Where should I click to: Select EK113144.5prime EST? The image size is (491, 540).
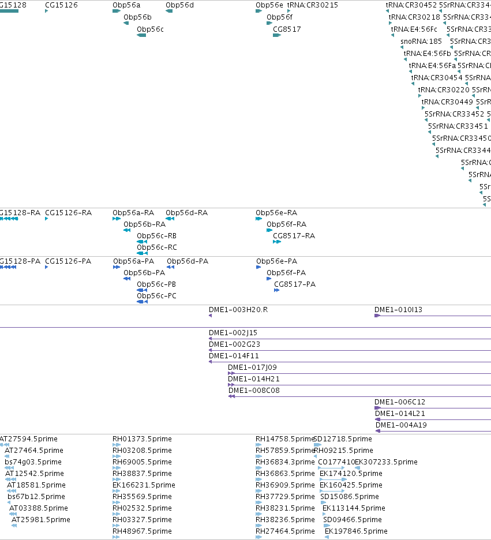324,514
